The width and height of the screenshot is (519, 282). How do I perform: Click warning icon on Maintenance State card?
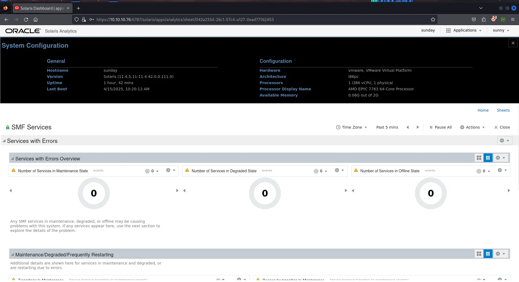(14, 170)
